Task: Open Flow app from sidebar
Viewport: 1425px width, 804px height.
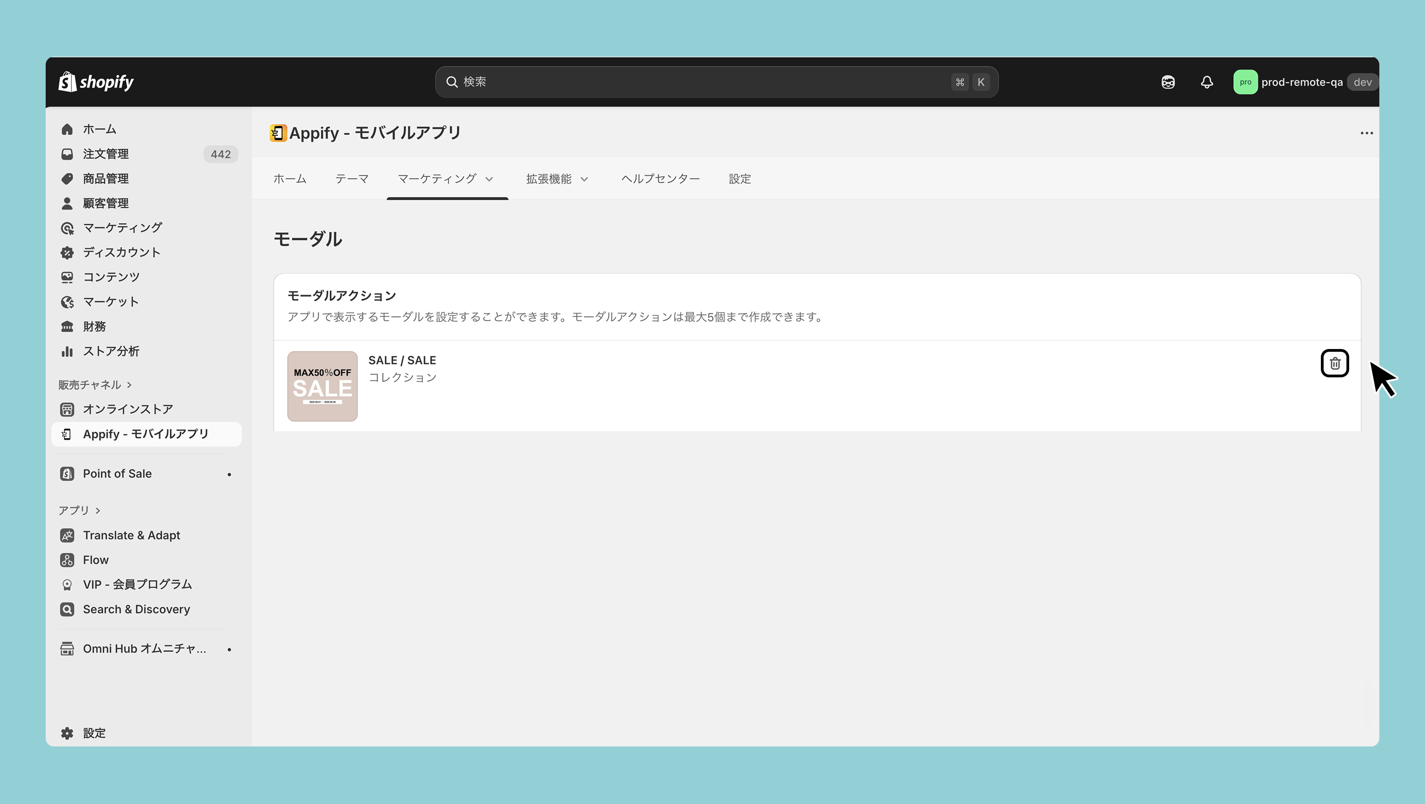Action: click(x=96, y=560)
